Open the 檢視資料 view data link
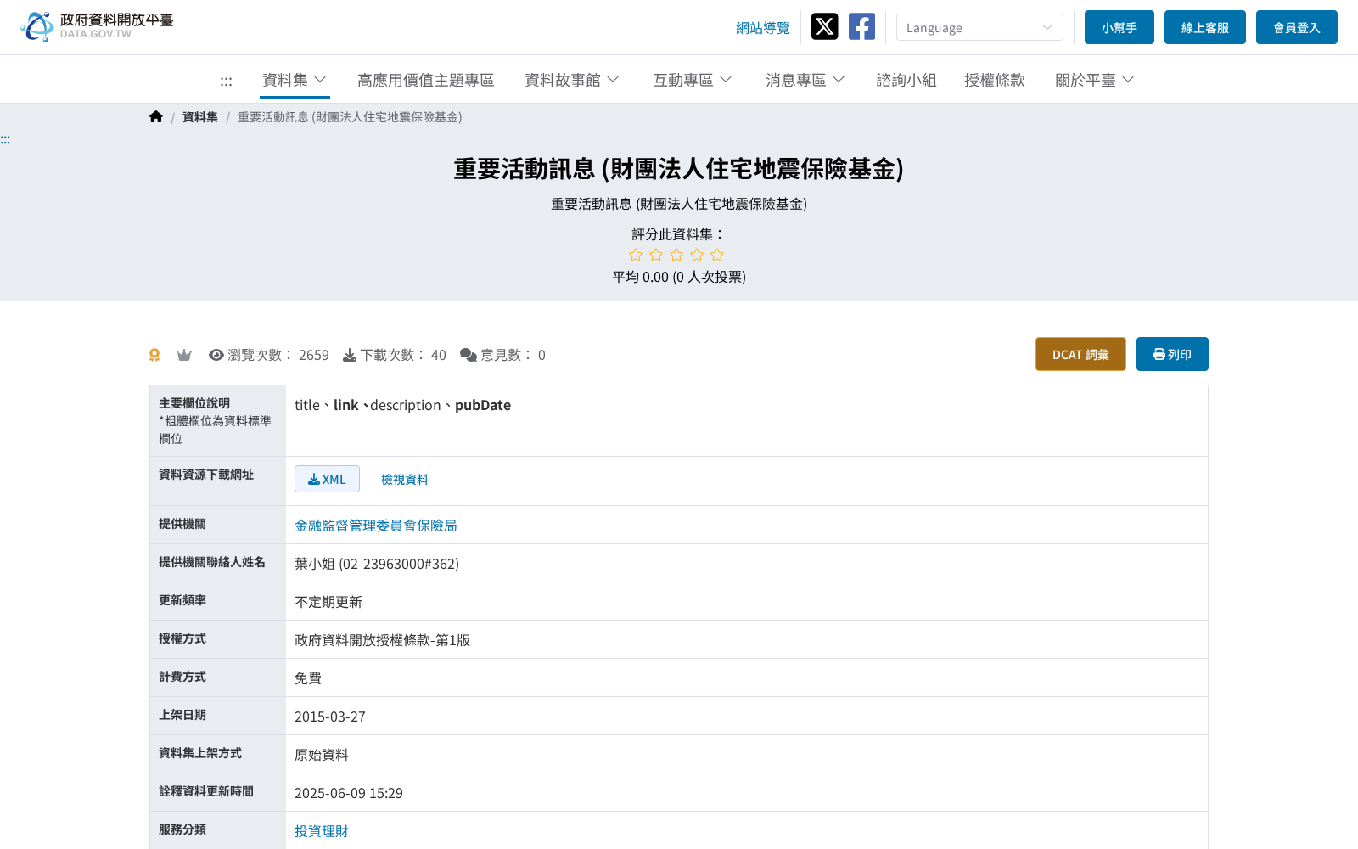1358x849 pixels. 405,480
